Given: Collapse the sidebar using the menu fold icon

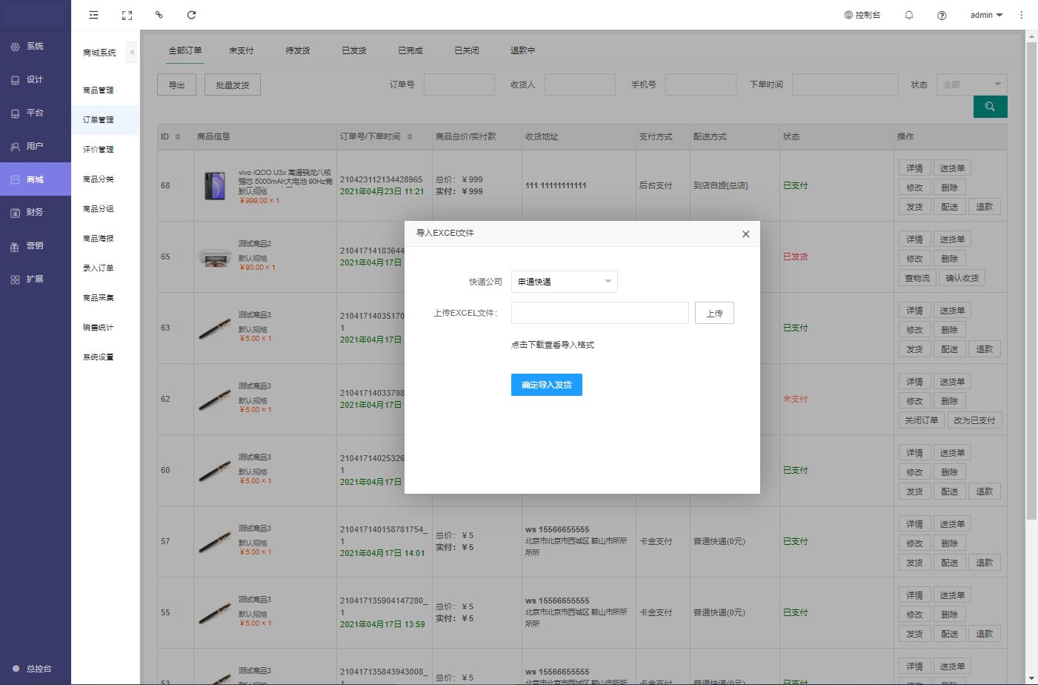Looking at the screenshot, I should click(x=93, y=15).
